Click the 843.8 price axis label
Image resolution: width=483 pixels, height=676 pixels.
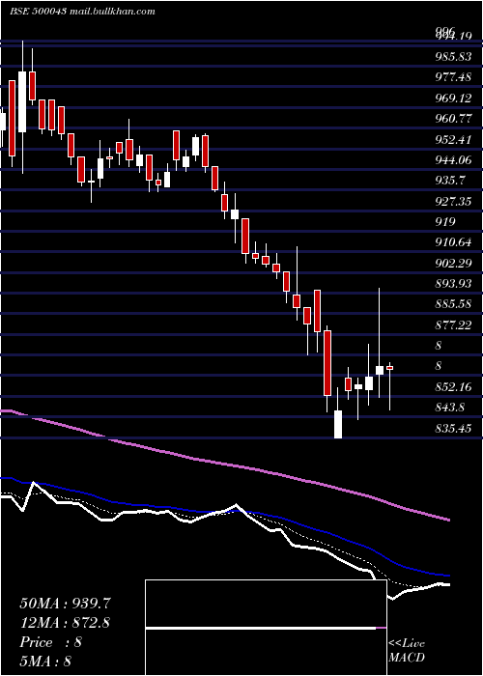click(x=449, y=408)
